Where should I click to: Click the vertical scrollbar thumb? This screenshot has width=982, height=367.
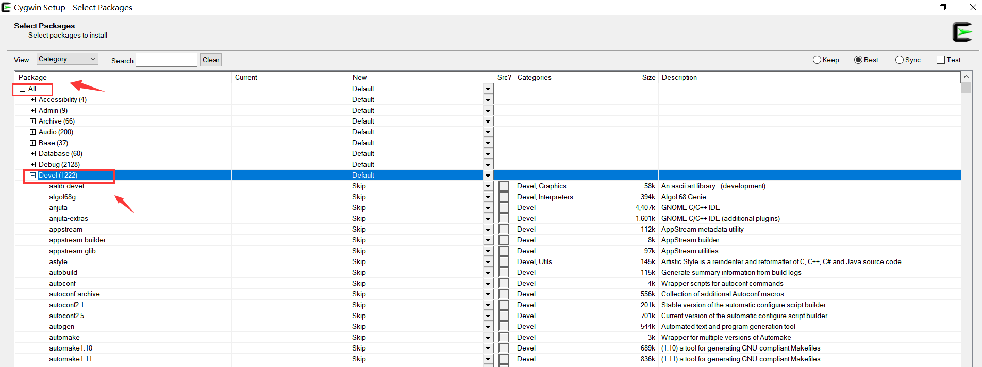click(x=967, y=87)
